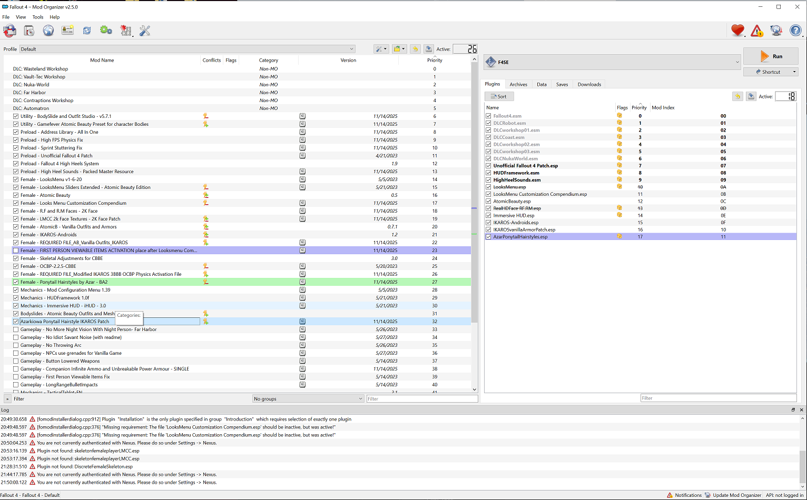This screenshot has width=807, height=500.
Task: Switch to the Data tab
Action: [542, 84]
